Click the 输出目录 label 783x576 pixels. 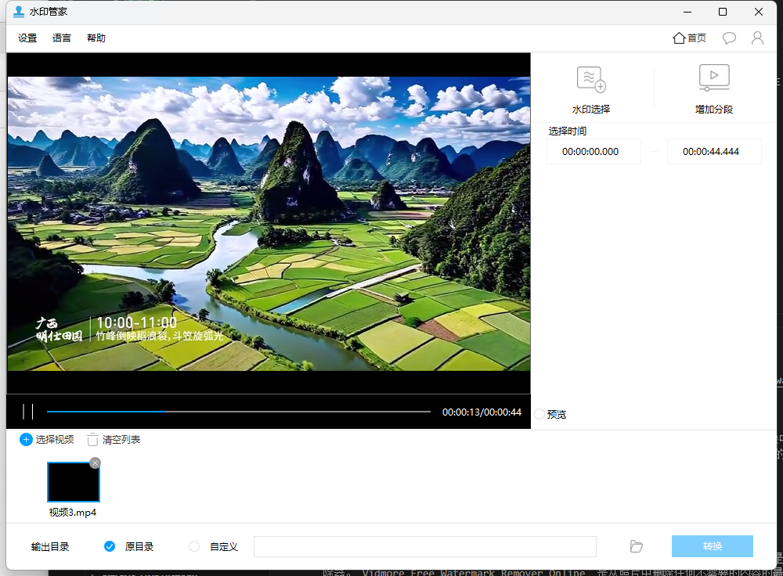[50, 547]
